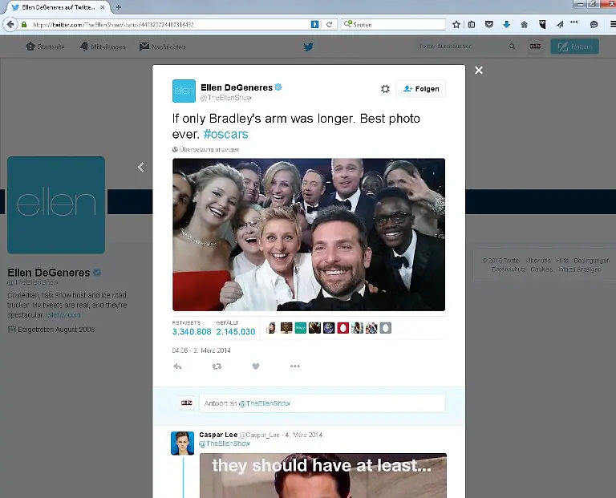Open Startseite in Twitter navigation
Viewport: 616px width, 498px height.
(46, 47)
